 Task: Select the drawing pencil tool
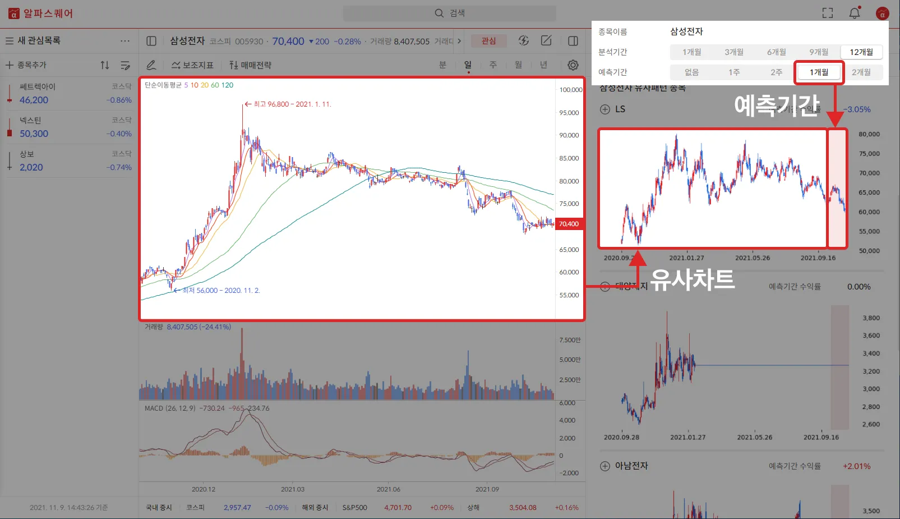pos(151,65)
